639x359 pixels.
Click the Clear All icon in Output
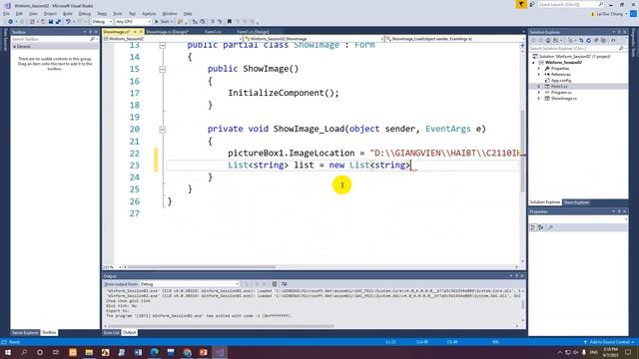pyautogui.click(x=275, y=284)
